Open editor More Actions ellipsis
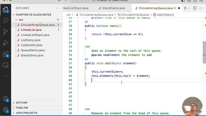This screenshot has height=116, width=206. (201, 8)
